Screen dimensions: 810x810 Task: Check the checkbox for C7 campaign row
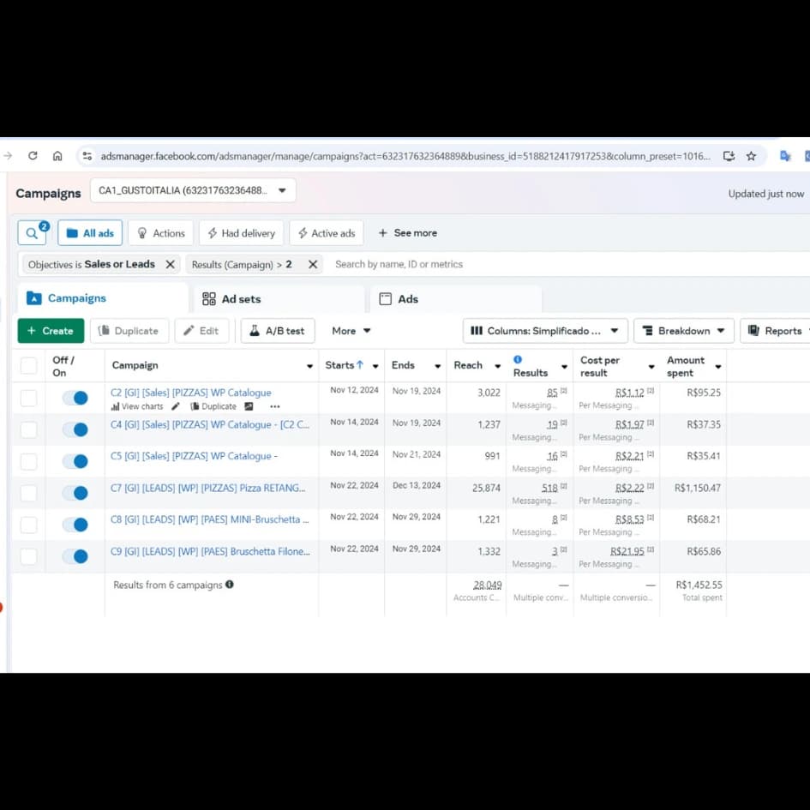coord(28,494)
